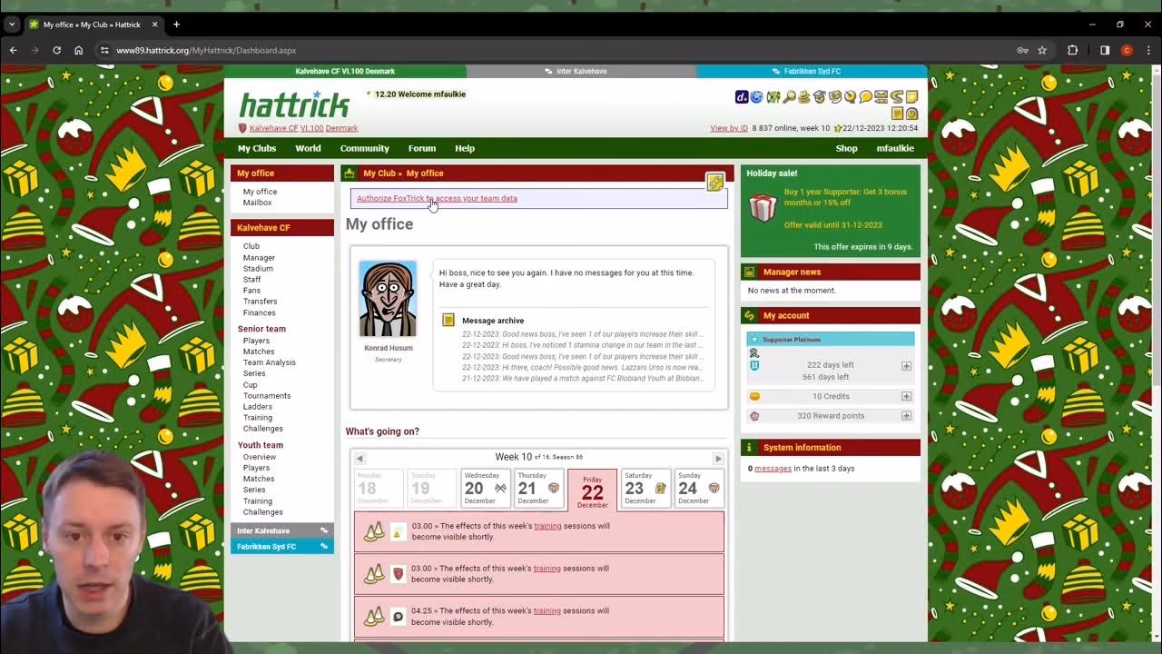Open the World menu
The image size is (1162, 654).
pos(308,148)
